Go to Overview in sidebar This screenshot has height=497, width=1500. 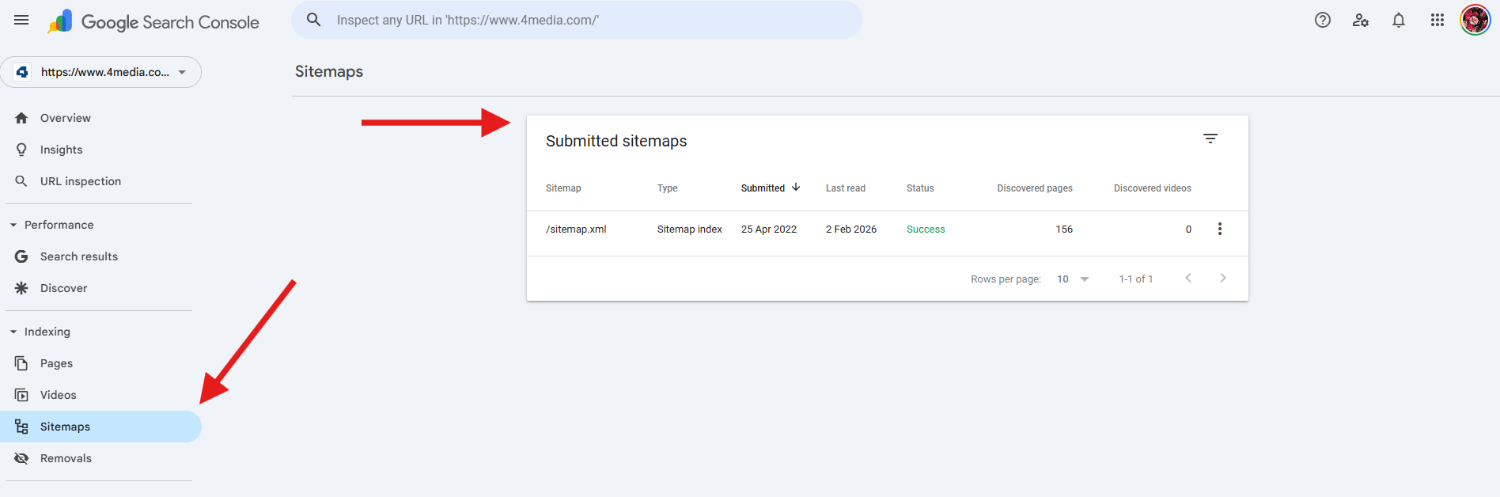tap(65, 118)
